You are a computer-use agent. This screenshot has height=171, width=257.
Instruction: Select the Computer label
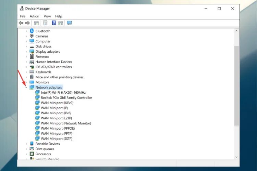[x=43, y=41]
